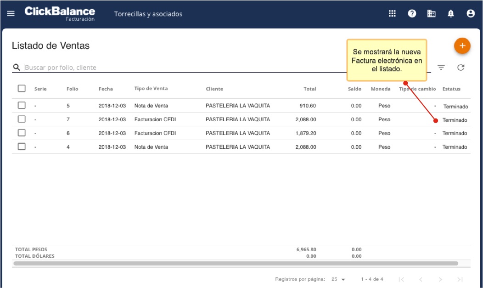Open the filter list icon

pyautogui.click(x=441, y=68)
